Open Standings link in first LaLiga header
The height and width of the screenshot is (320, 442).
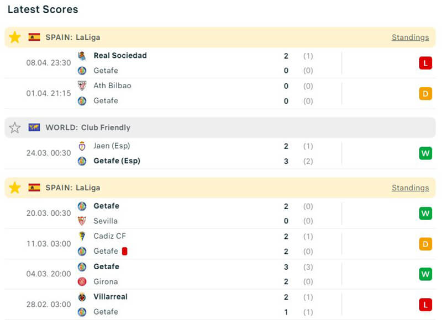coord(410,38)
